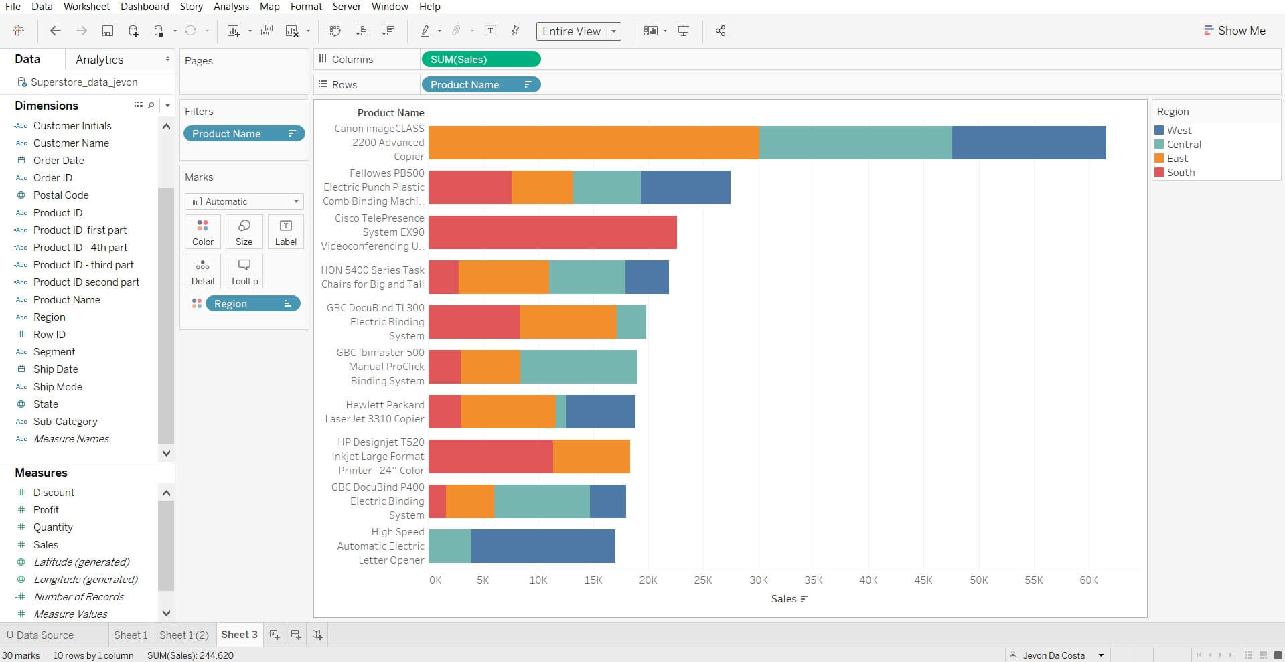Open the Analysis menu
The width and height of the screenshot is (1285, 662).
(231, 6)
